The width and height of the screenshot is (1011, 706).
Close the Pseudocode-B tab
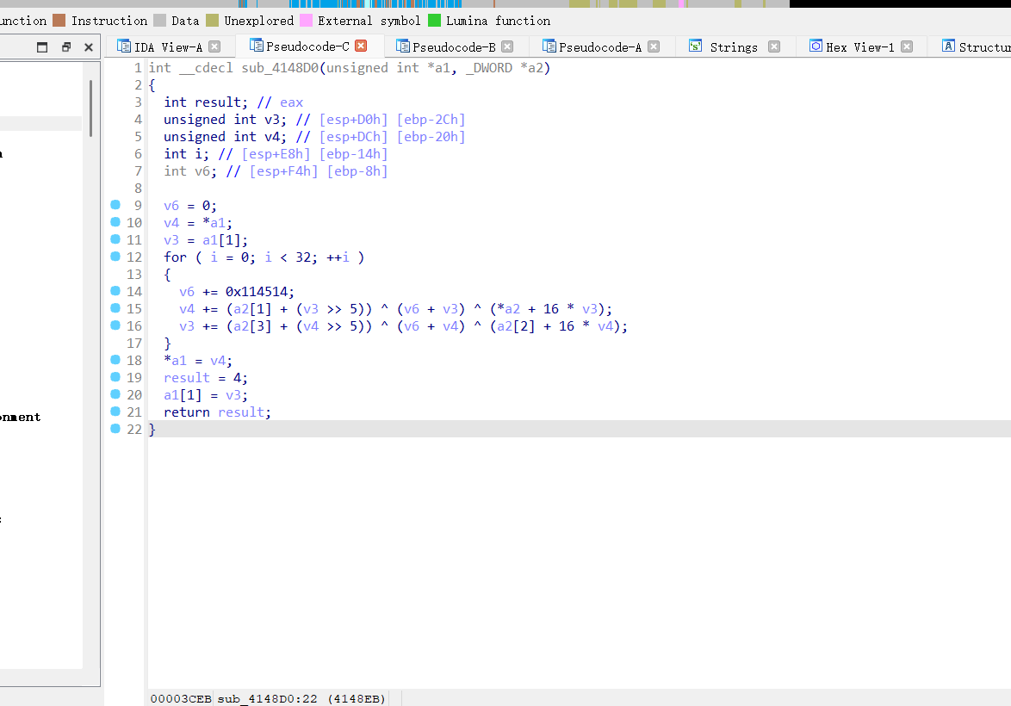coord(507,46)
